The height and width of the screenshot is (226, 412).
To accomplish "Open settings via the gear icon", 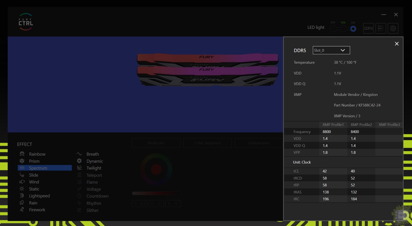I will pyautogui.click(x=393, y=28).
